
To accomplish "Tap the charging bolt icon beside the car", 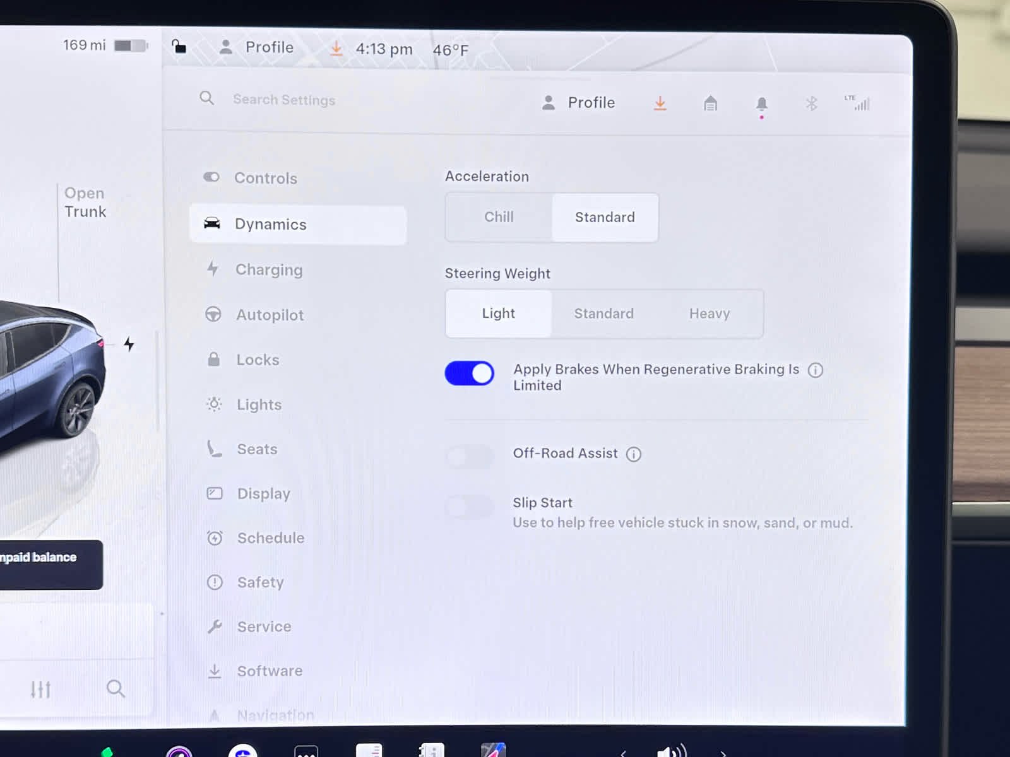I will [129, 344].
